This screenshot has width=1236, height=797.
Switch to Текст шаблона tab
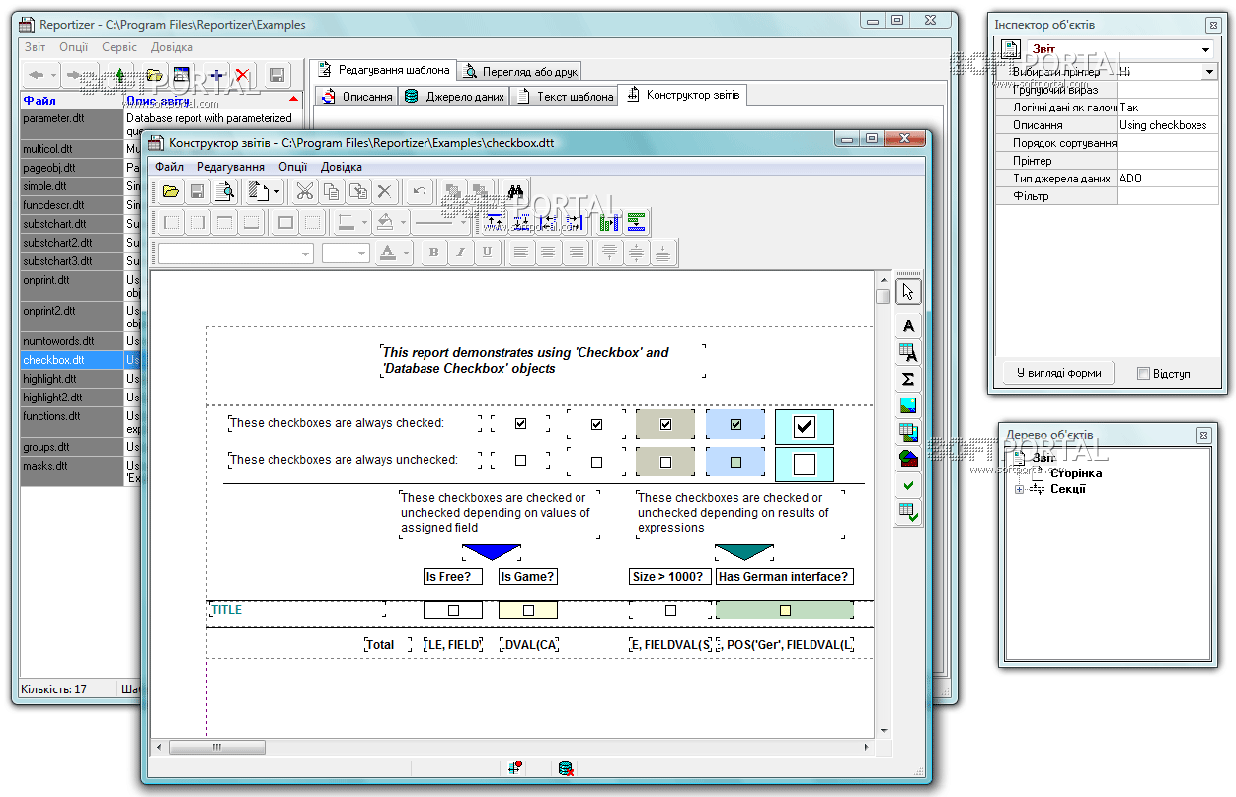566,96
